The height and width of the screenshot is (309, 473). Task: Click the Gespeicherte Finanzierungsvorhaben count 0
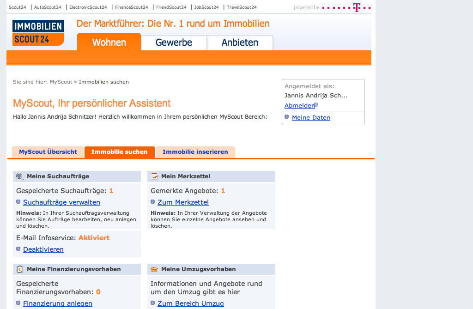pyautogui.click(x=98, y=292)
